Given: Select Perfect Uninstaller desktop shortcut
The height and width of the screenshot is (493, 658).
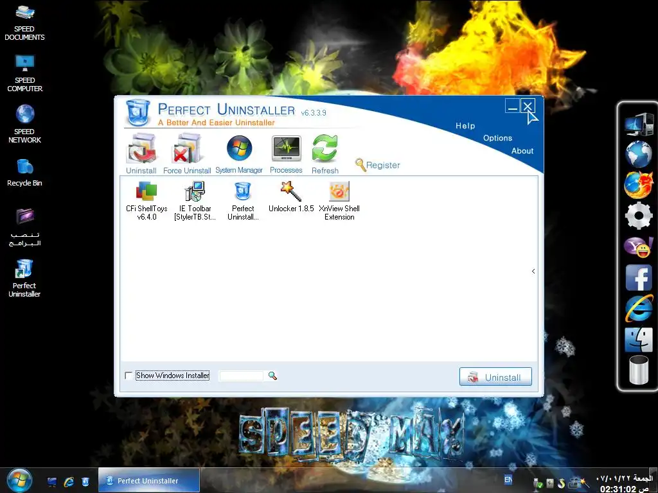Looking at the screenshot, I should coord(24,278).
